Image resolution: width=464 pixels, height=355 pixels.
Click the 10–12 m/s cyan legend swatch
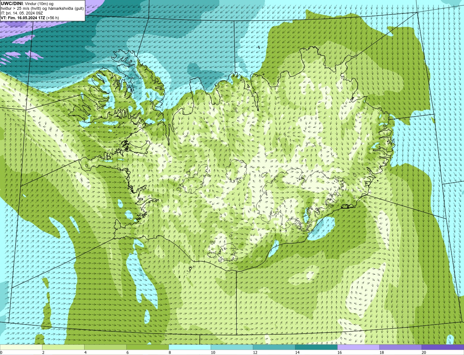(x=232, y=347)
